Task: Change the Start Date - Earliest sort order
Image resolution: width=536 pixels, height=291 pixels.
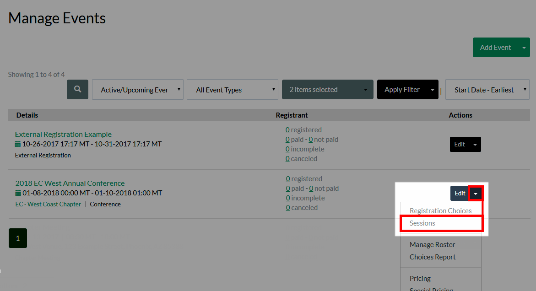Action: point(487,90)
